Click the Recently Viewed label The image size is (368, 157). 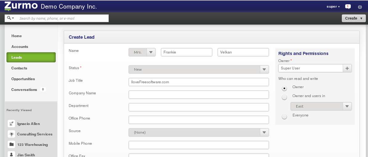click(19, 110)
